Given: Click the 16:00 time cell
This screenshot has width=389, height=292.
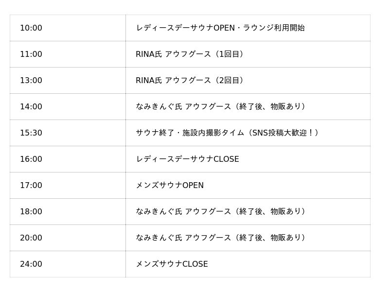Looking at the screenshot, I should 31,159.
